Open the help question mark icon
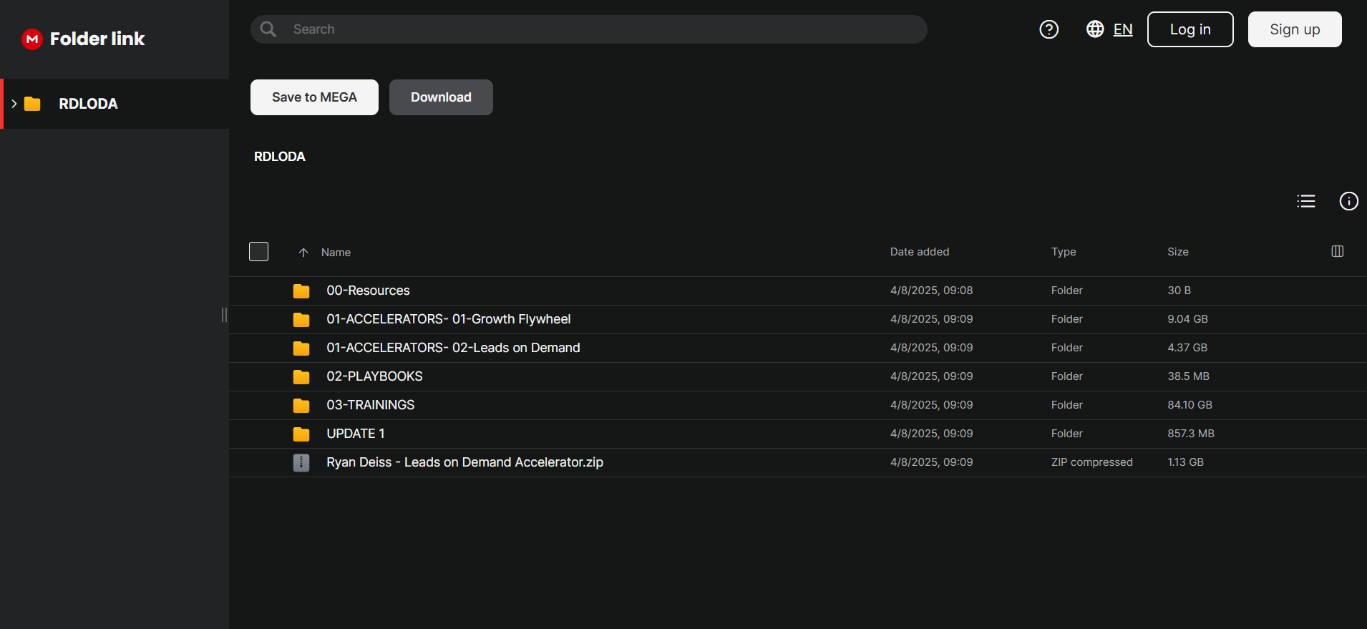This screenshot has width=1367, height=629. [1049, 29]
